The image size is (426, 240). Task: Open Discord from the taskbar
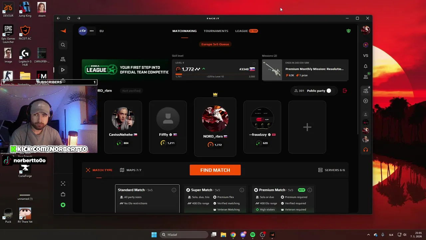[243, 235]
